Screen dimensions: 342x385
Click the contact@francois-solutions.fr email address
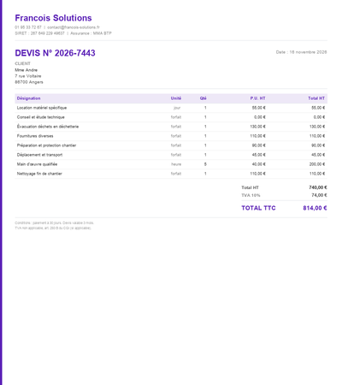[x=74, y=27]
